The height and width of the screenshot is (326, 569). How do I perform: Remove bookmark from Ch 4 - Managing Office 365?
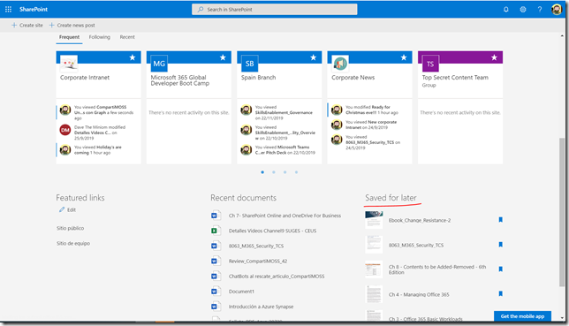click(500, 293)
